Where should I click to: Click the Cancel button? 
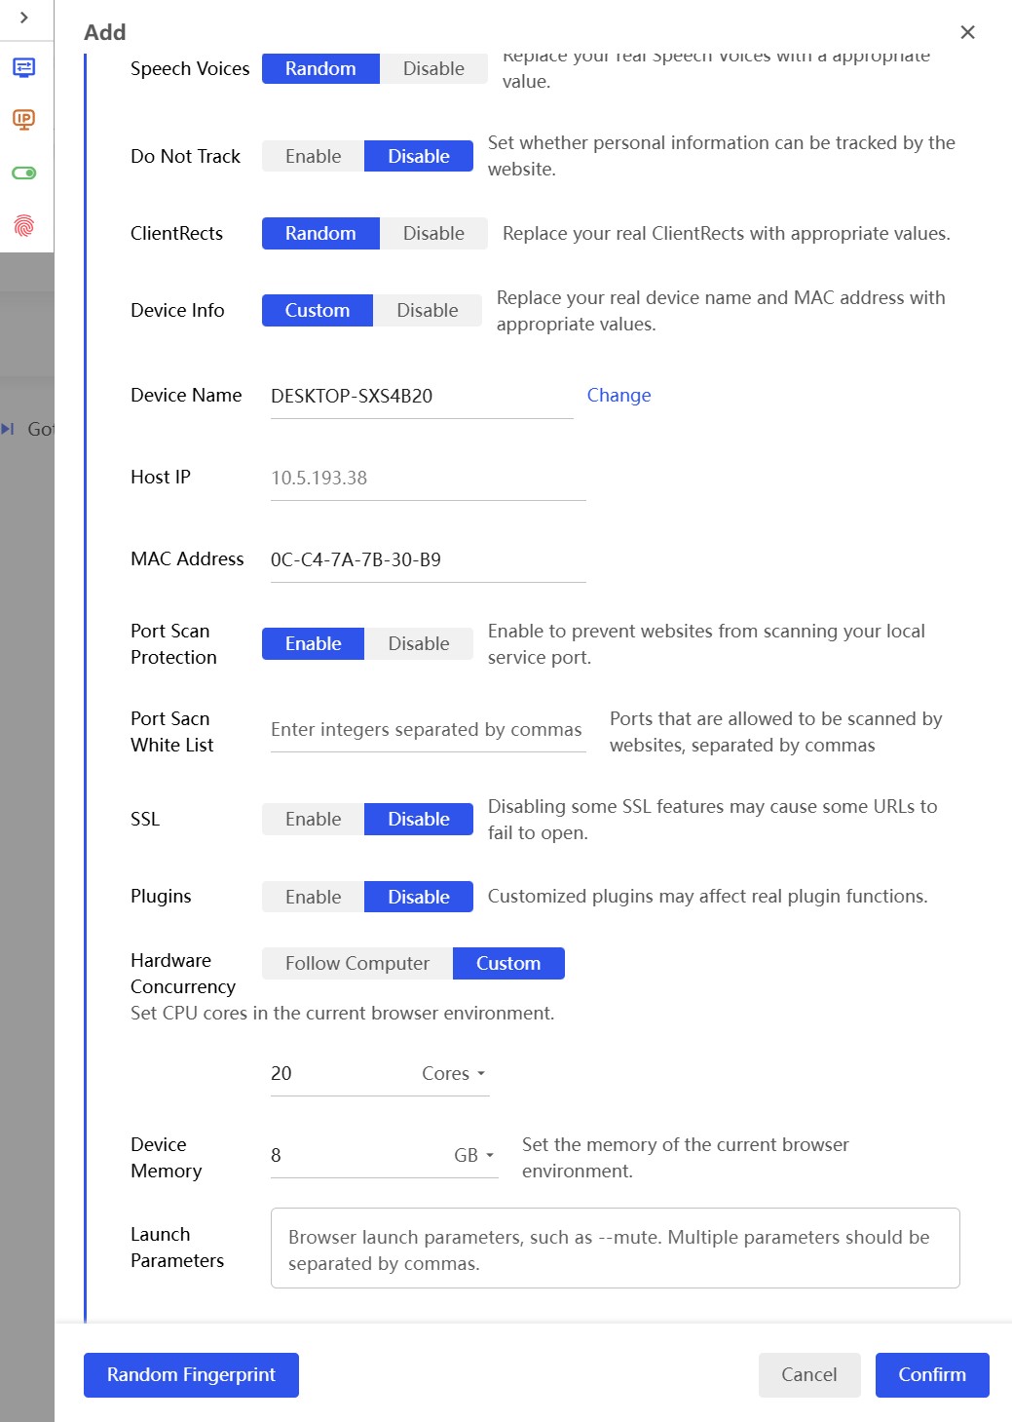(808, 1374)
